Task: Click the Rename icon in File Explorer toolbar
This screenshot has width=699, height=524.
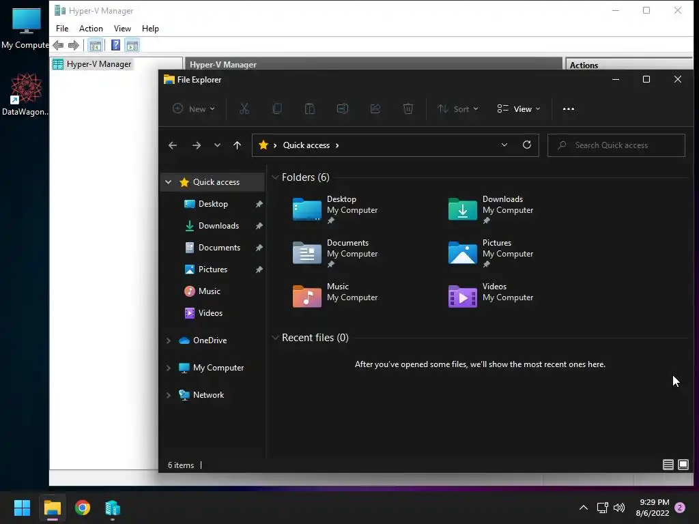Action: (x=343, y=108)
